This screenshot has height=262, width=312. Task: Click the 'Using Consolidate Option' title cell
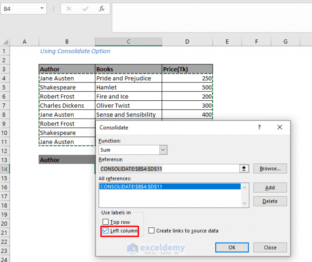pyautogui.click(x=75, y=51)
